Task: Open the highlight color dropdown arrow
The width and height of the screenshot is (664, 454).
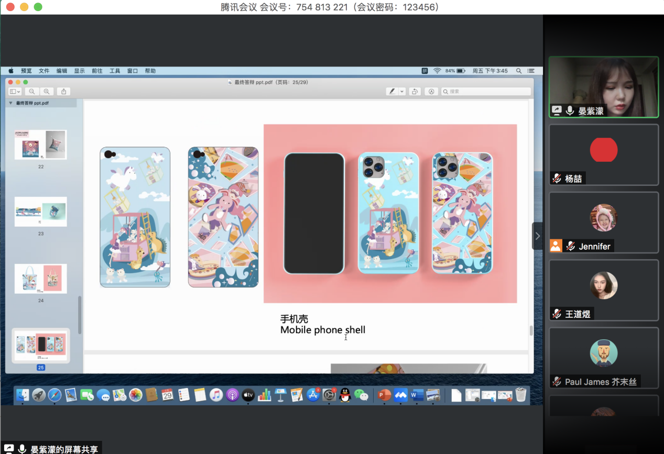Action: pyautogui.click(x=402, y=92)
